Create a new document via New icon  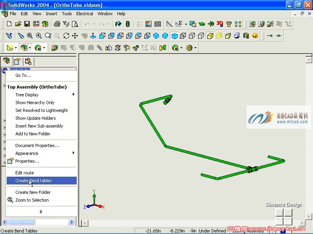9,24
